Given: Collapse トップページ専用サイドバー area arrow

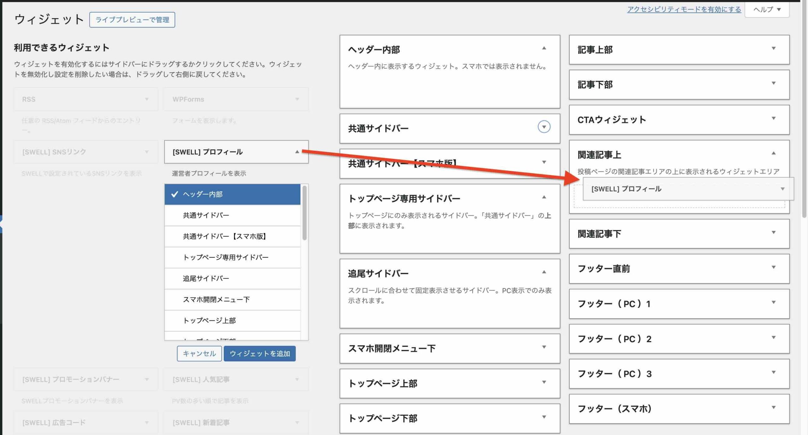Looking at the screenshot, I should 544,197.
